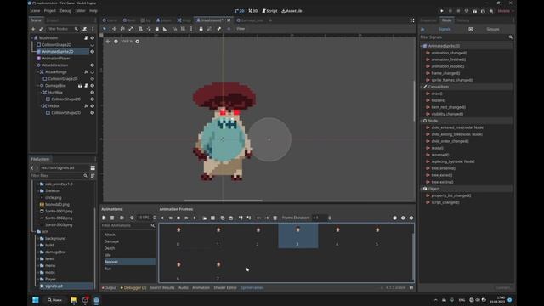Screen dimensions: 544x306
Task: Click the instantiate child scene link icon
Action: [x=42, y=29]
